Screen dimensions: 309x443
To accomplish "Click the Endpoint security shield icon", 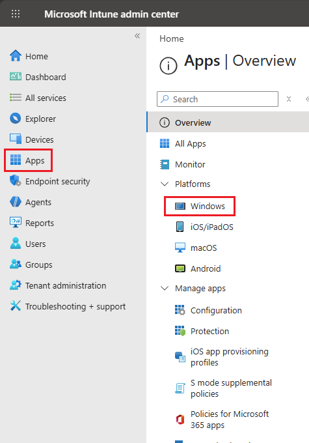I will coord(16,181).
